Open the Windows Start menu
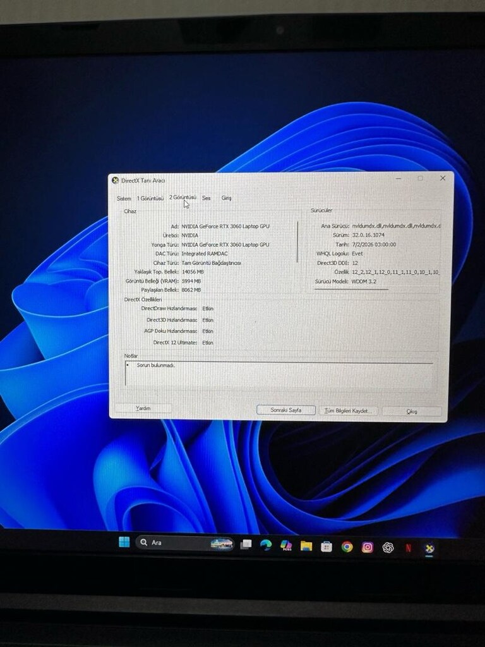Image resolution: width=485 pixels, height=647 pixels. coord(124,541)
